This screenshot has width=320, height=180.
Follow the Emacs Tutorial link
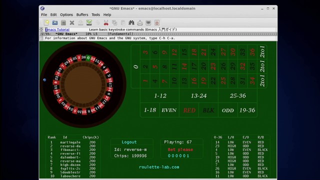pos(57,29)
